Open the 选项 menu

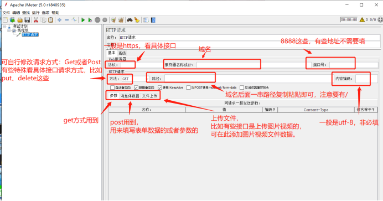click(x=45, y=13)
